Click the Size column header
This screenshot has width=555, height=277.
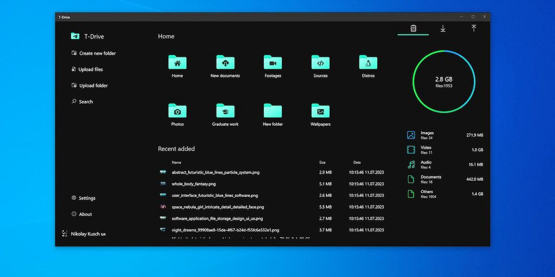pos(322,162)
